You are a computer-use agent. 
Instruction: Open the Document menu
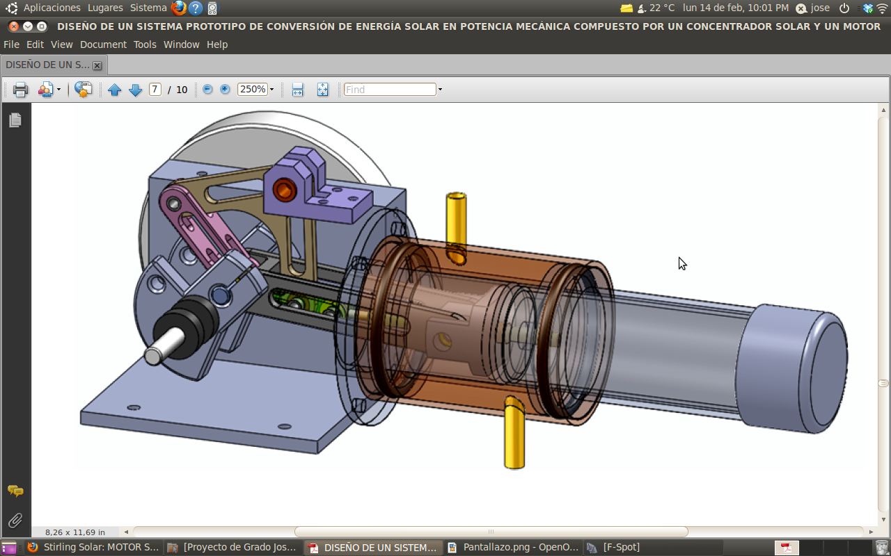[x=103, y=44]
